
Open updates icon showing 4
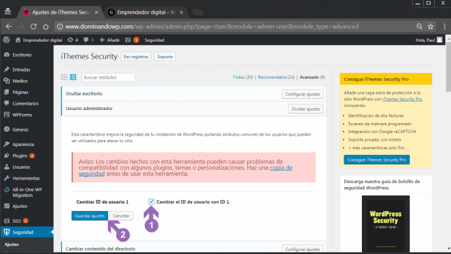point(72,40)
